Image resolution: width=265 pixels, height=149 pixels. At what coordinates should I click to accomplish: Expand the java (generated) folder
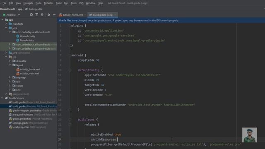(x=6, y=53)
